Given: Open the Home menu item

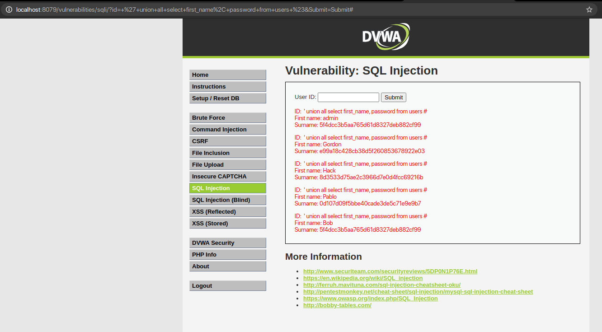Looking at the screenshot, I should point(228,75).
